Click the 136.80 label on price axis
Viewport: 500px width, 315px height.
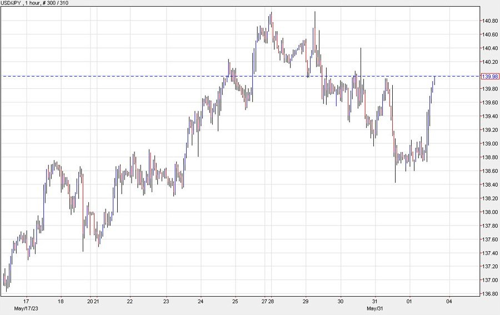point(489,294)
